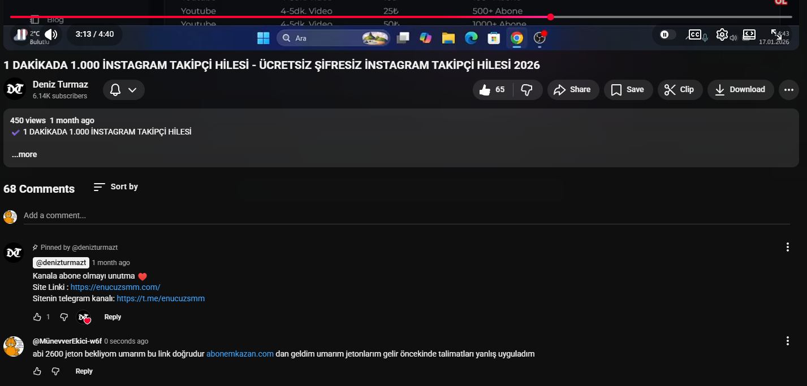Enter fullscreen mode in the player
This screenshot has width=807, height=386.
click(776, 34)
